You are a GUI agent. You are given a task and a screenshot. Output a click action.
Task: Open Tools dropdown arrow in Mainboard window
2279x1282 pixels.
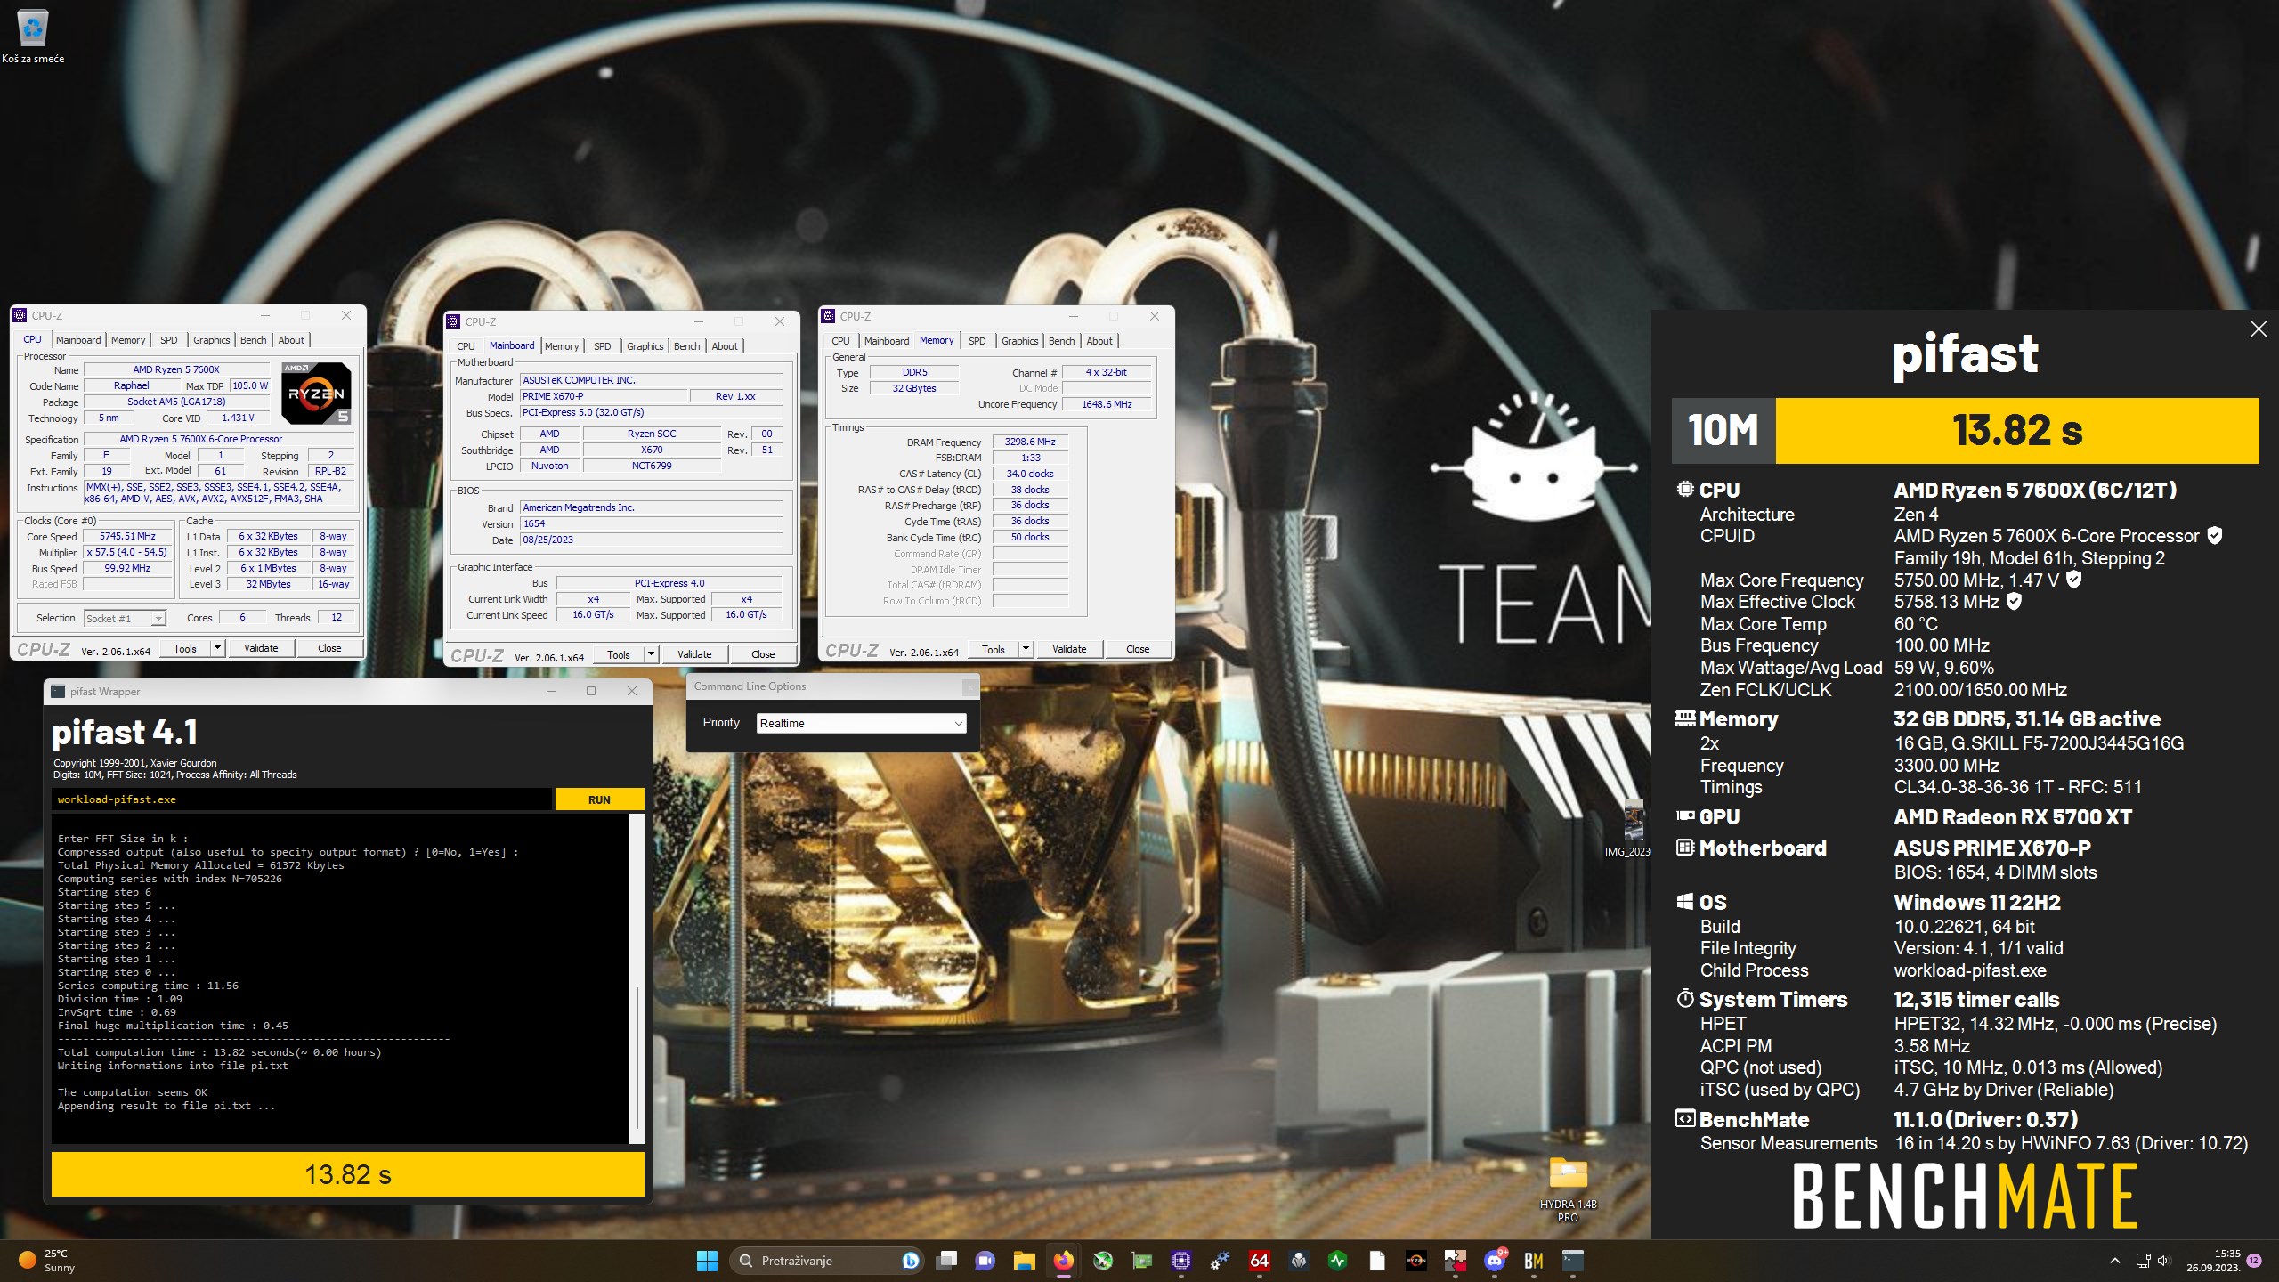[x=651, y=654]
